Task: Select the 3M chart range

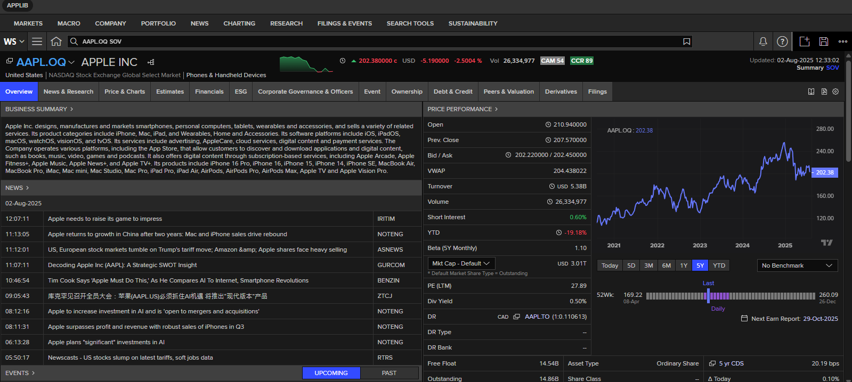Action: click(648, 265)
